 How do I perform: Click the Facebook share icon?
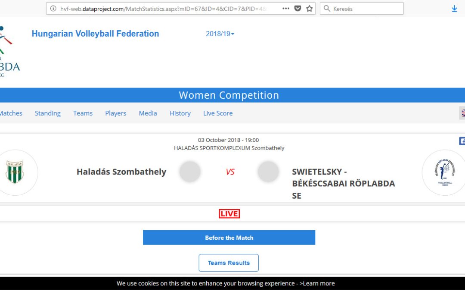(462, 141)
